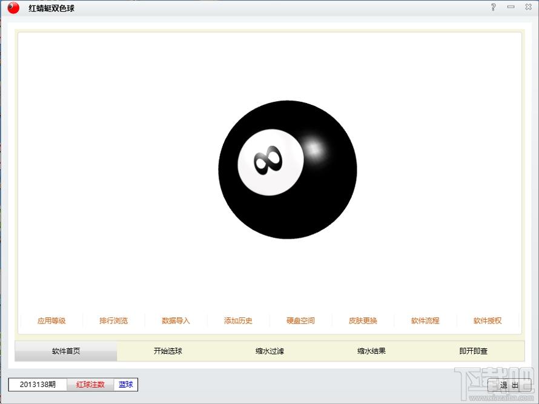Open 软件授权 link
This screenshot has width=539, height=404.
(488, 321)
